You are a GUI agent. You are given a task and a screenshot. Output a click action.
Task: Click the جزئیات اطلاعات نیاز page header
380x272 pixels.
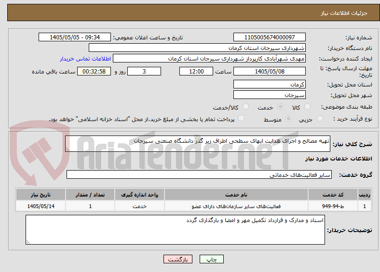pos(344,13)
